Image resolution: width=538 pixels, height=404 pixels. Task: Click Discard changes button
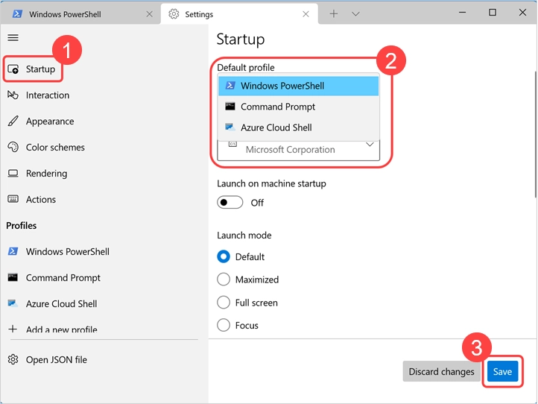pyautogui.click(x=441, y=372)
